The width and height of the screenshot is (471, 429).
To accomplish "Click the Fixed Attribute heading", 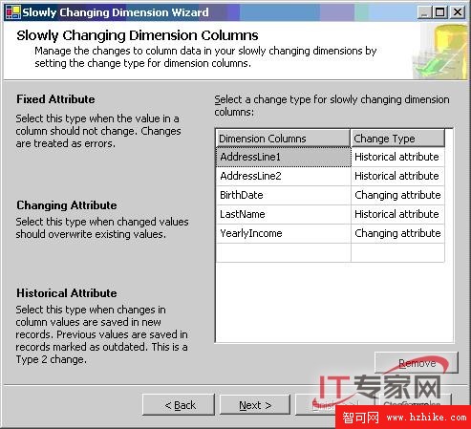I will pos(55,99).
